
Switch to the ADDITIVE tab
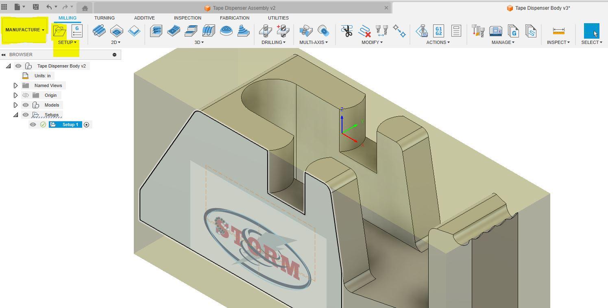(x=144, y=18)
